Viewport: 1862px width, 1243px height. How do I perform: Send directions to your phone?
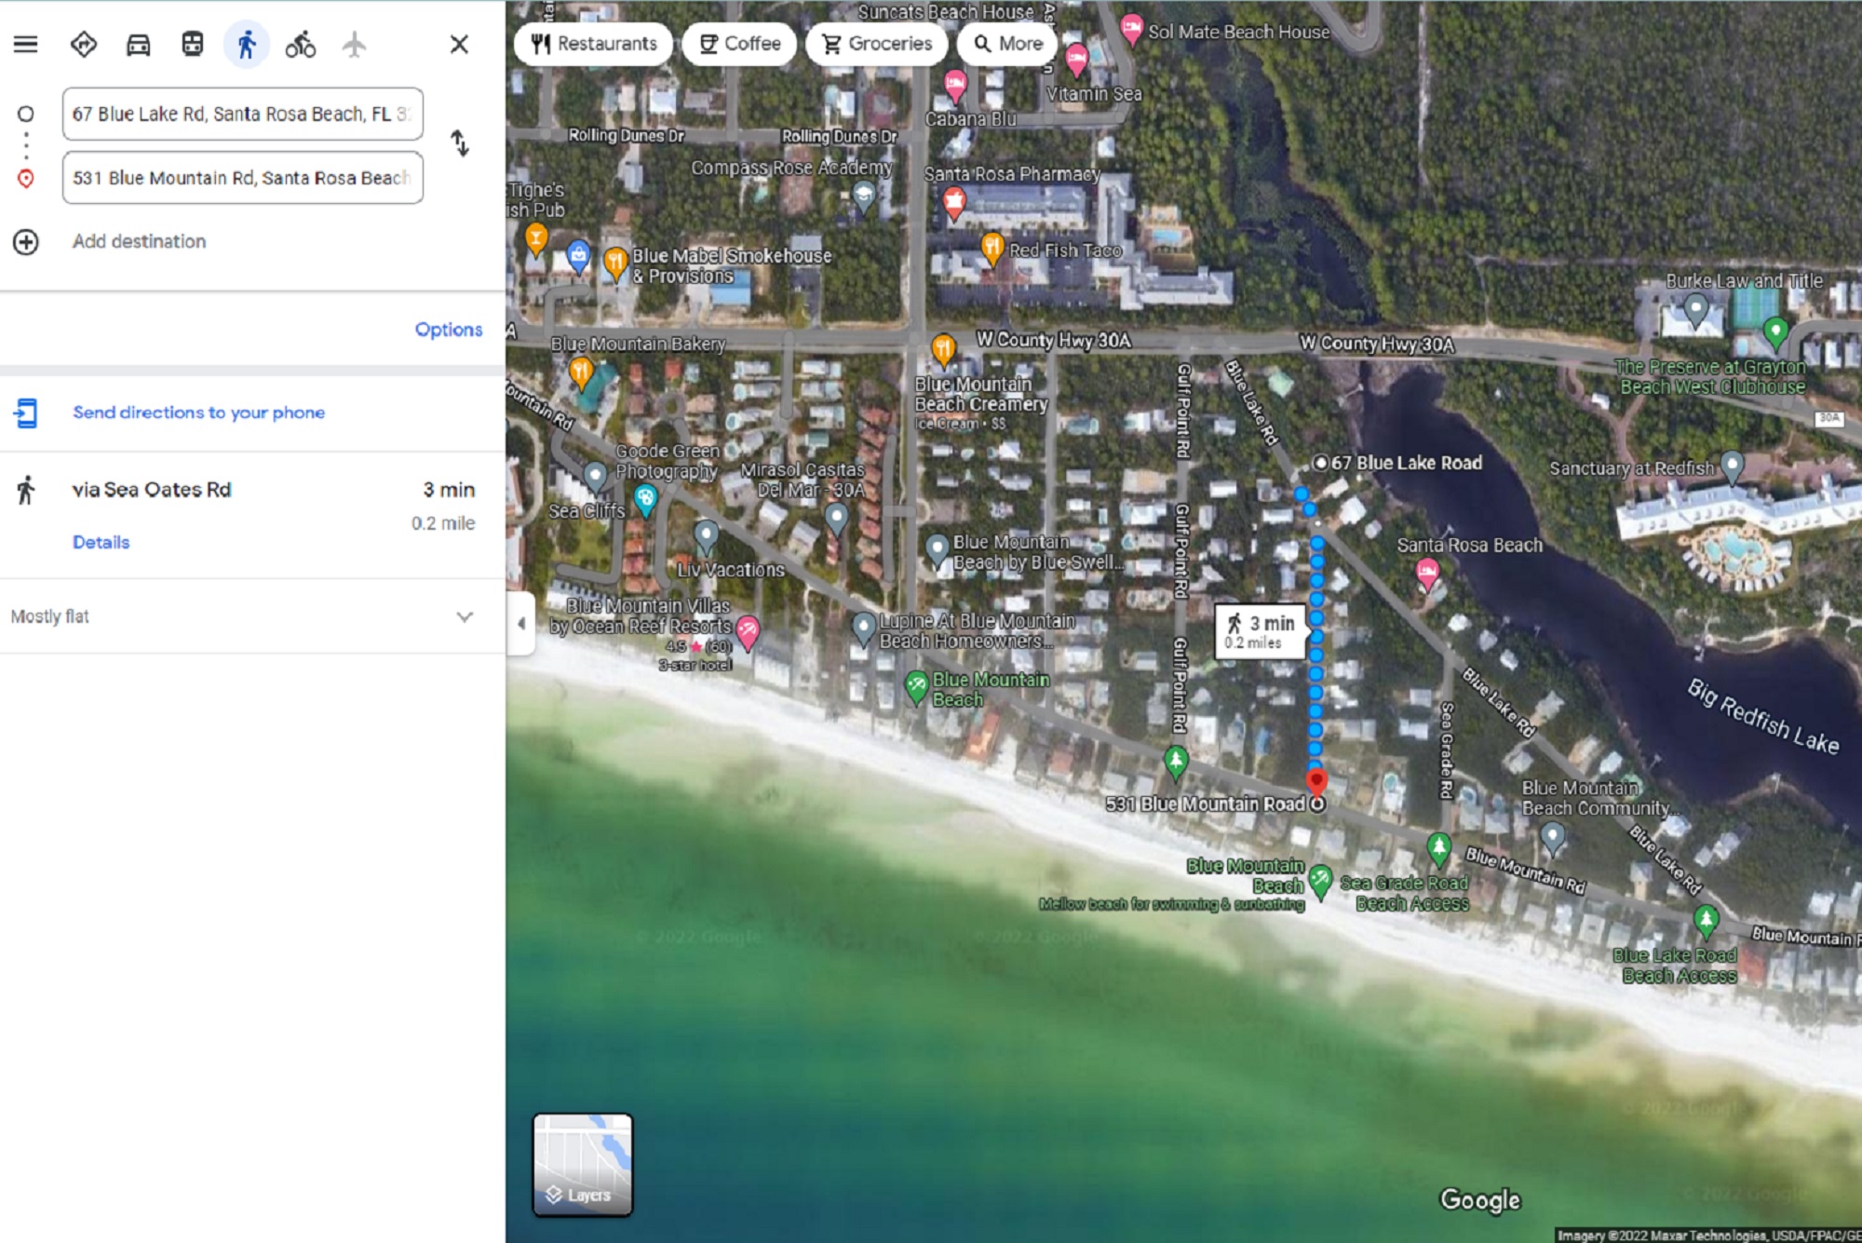pos(199,412)
